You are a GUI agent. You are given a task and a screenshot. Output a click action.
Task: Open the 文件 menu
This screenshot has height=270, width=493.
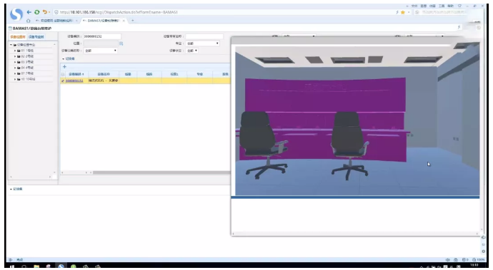coord(414,6)
